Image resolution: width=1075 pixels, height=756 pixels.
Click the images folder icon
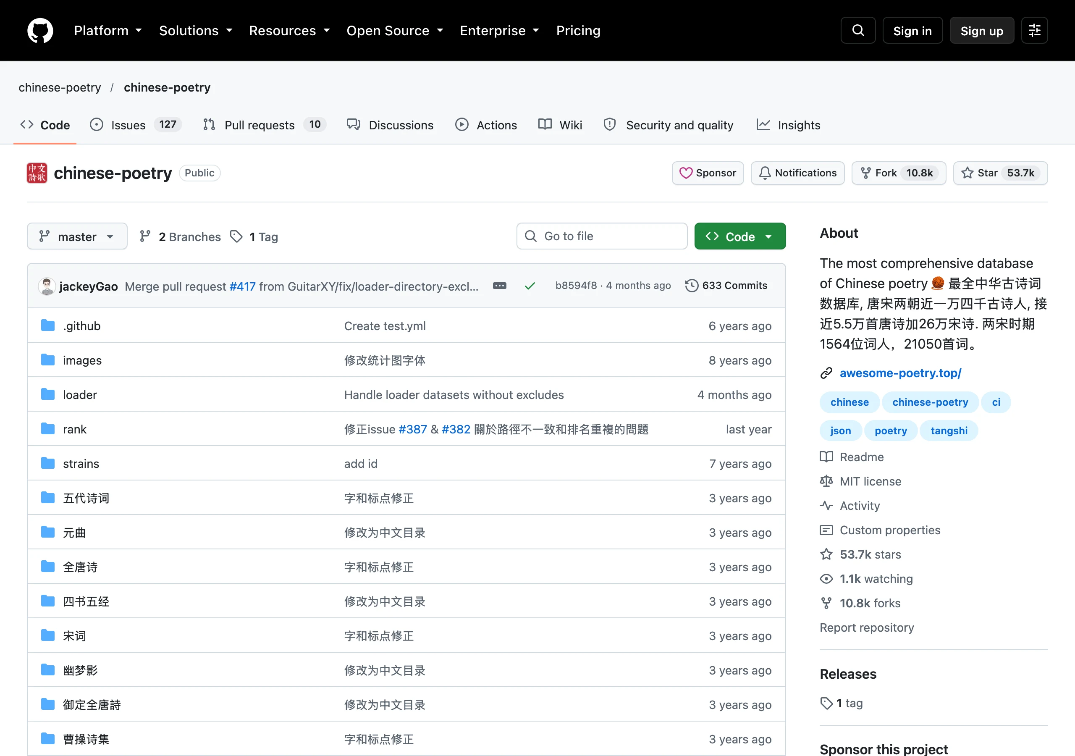point(48,360)
